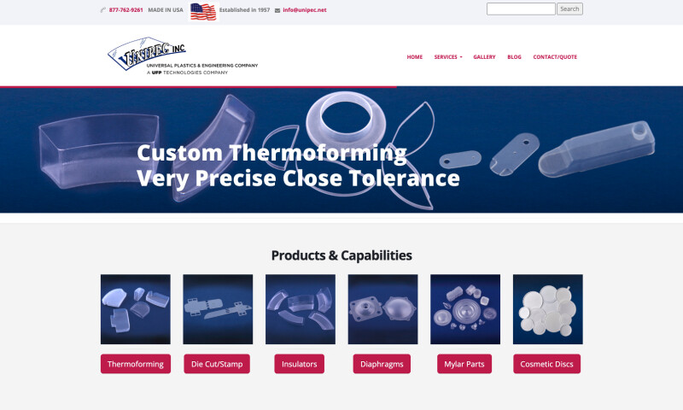The width and height of the screenshot is (683, 410).
Task: Click the info@unipec.net email link
Action: 305,10
